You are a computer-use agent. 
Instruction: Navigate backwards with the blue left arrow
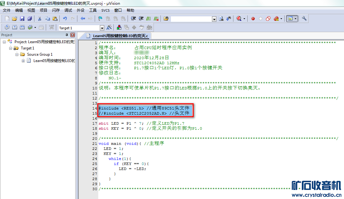pyautogui.click(x=83, y=19)
